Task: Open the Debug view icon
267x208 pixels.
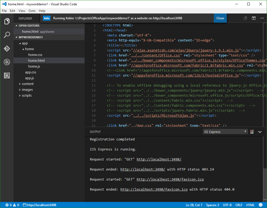Action: tap(7, 62)
